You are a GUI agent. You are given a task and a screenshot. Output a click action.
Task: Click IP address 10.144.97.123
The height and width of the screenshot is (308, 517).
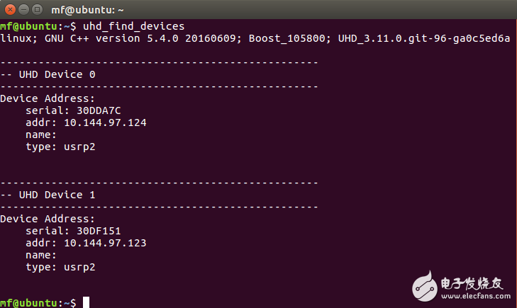(105, 243)
